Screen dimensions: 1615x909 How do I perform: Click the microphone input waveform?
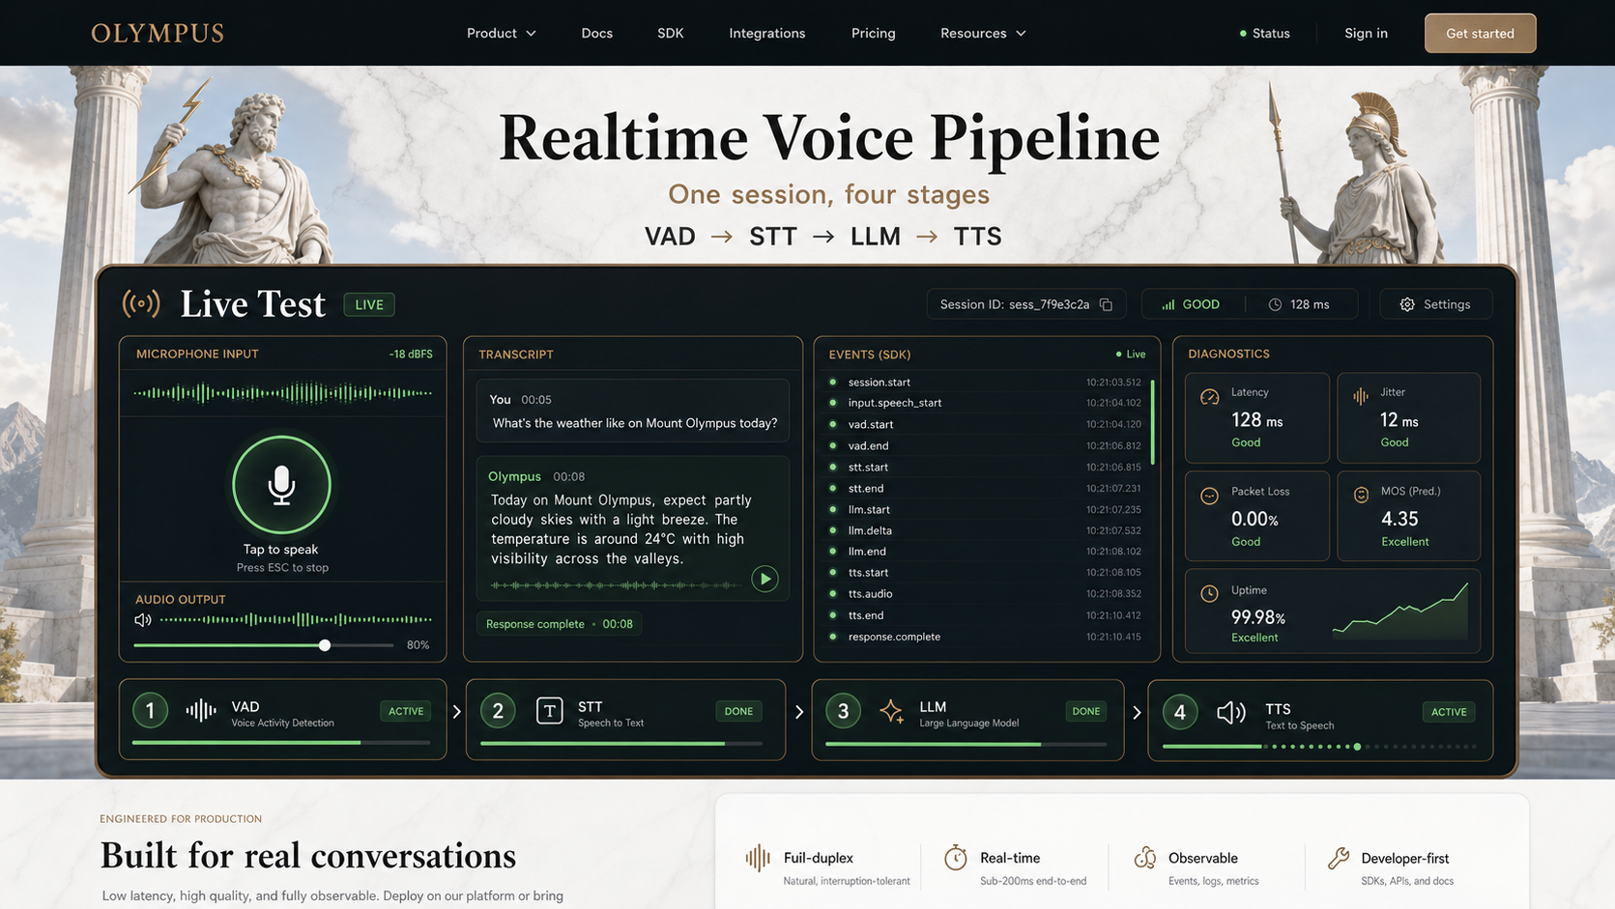(282, 392)
